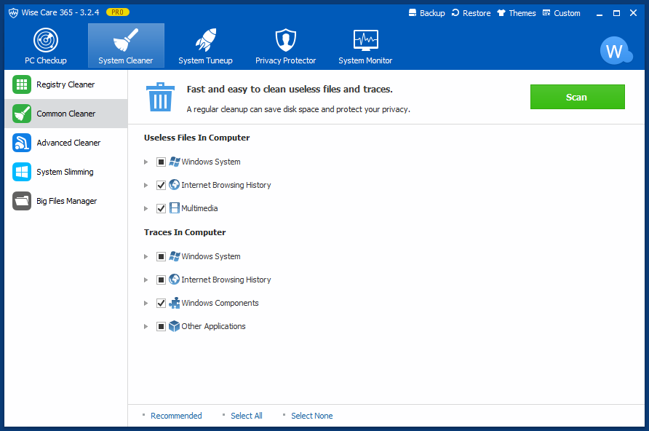Open the Backup option in title bar
649x431 pixels.
(427, 13)
